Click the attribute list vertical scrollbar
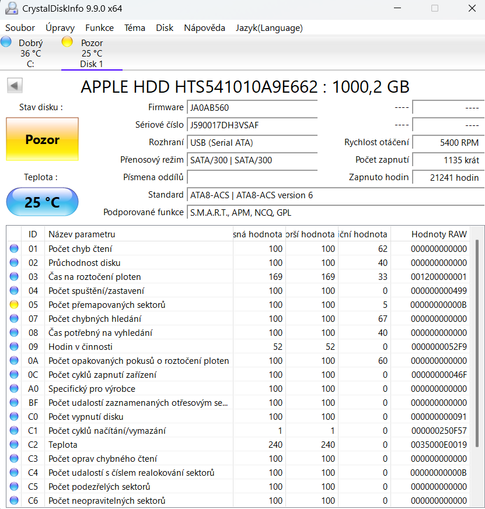485x509 pixels. (477, 343)
